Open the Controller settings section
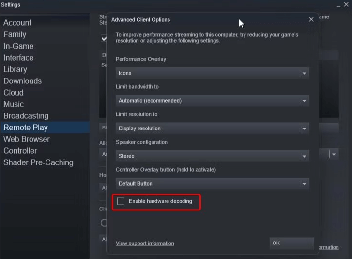The height and width of the screenshot is (259, 352). coord(20,151)
